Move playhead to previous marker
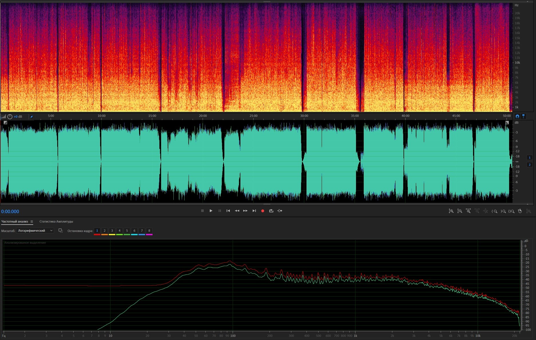The height and width of the screenshot is (340, 536). (x=228, y=211)
